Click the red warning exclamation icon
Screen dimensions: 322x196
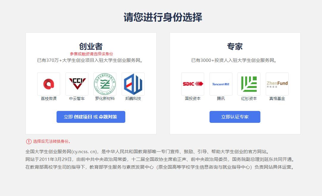click(x=29, y=141)
